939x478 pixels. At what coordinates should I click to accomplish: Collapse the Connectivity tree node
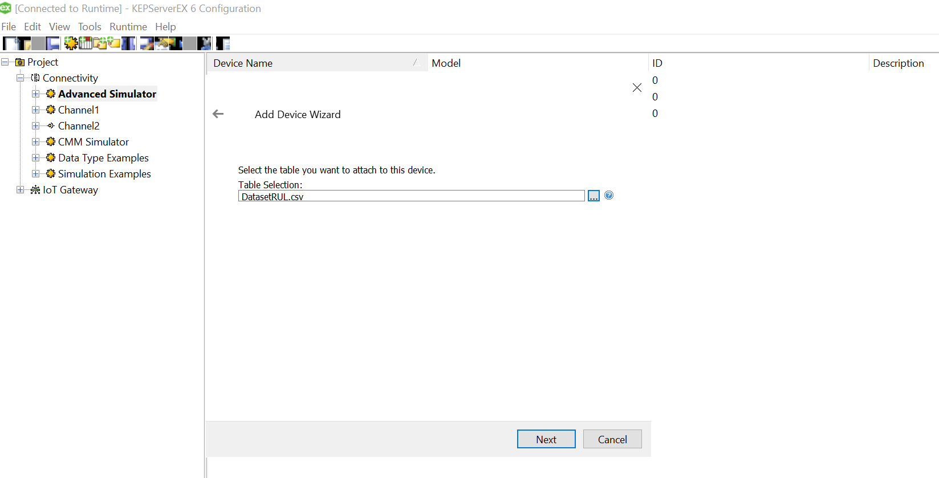click(x=21, y=78)
